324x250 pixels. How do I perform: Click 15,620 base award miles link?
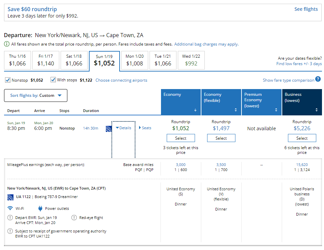pyautogui.click(x=302, y=165)
